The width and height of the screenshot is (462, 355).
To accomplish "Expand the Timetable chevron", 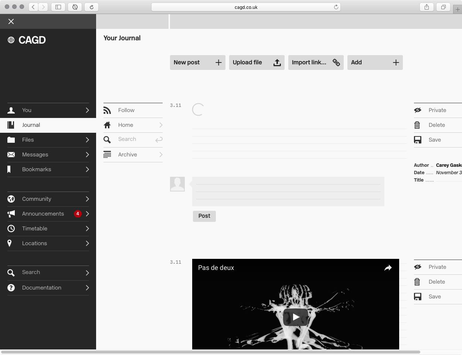I will (x=87, y=229).
